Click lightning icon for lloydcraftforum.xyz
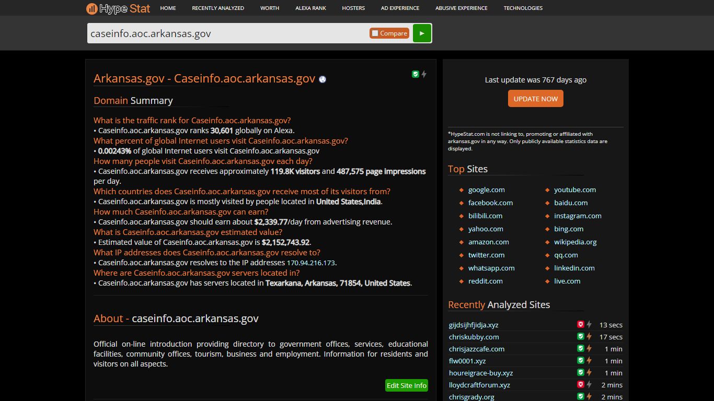 [x=589, y=384]
